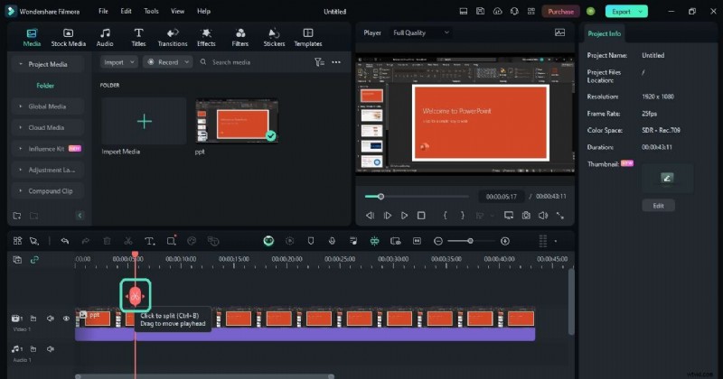Step back one frame in player
The image size is (723, 379).
[370, 216]
